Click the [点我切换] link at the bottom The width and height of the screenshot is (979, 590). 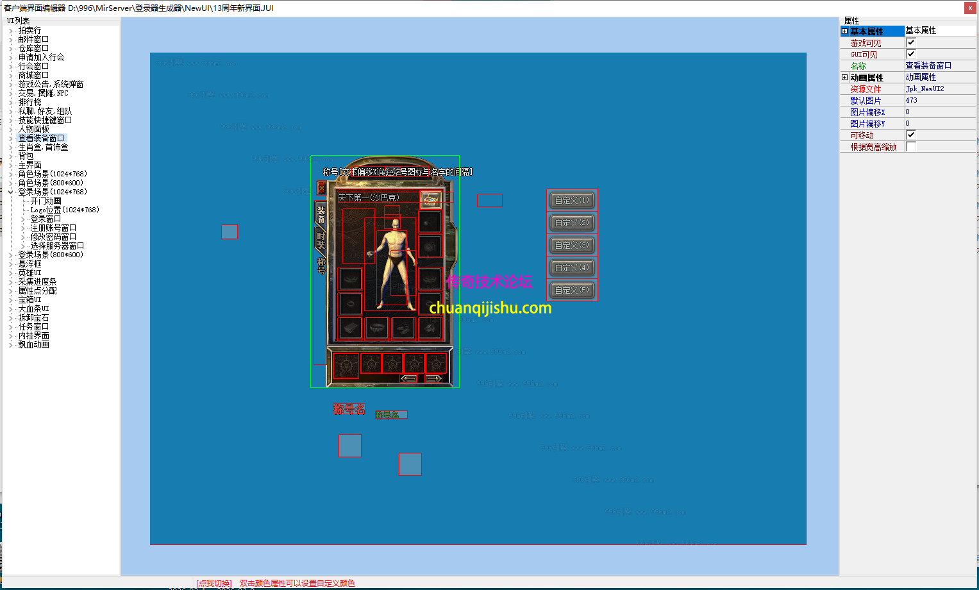pyautogui.click(x=213, y=582)
